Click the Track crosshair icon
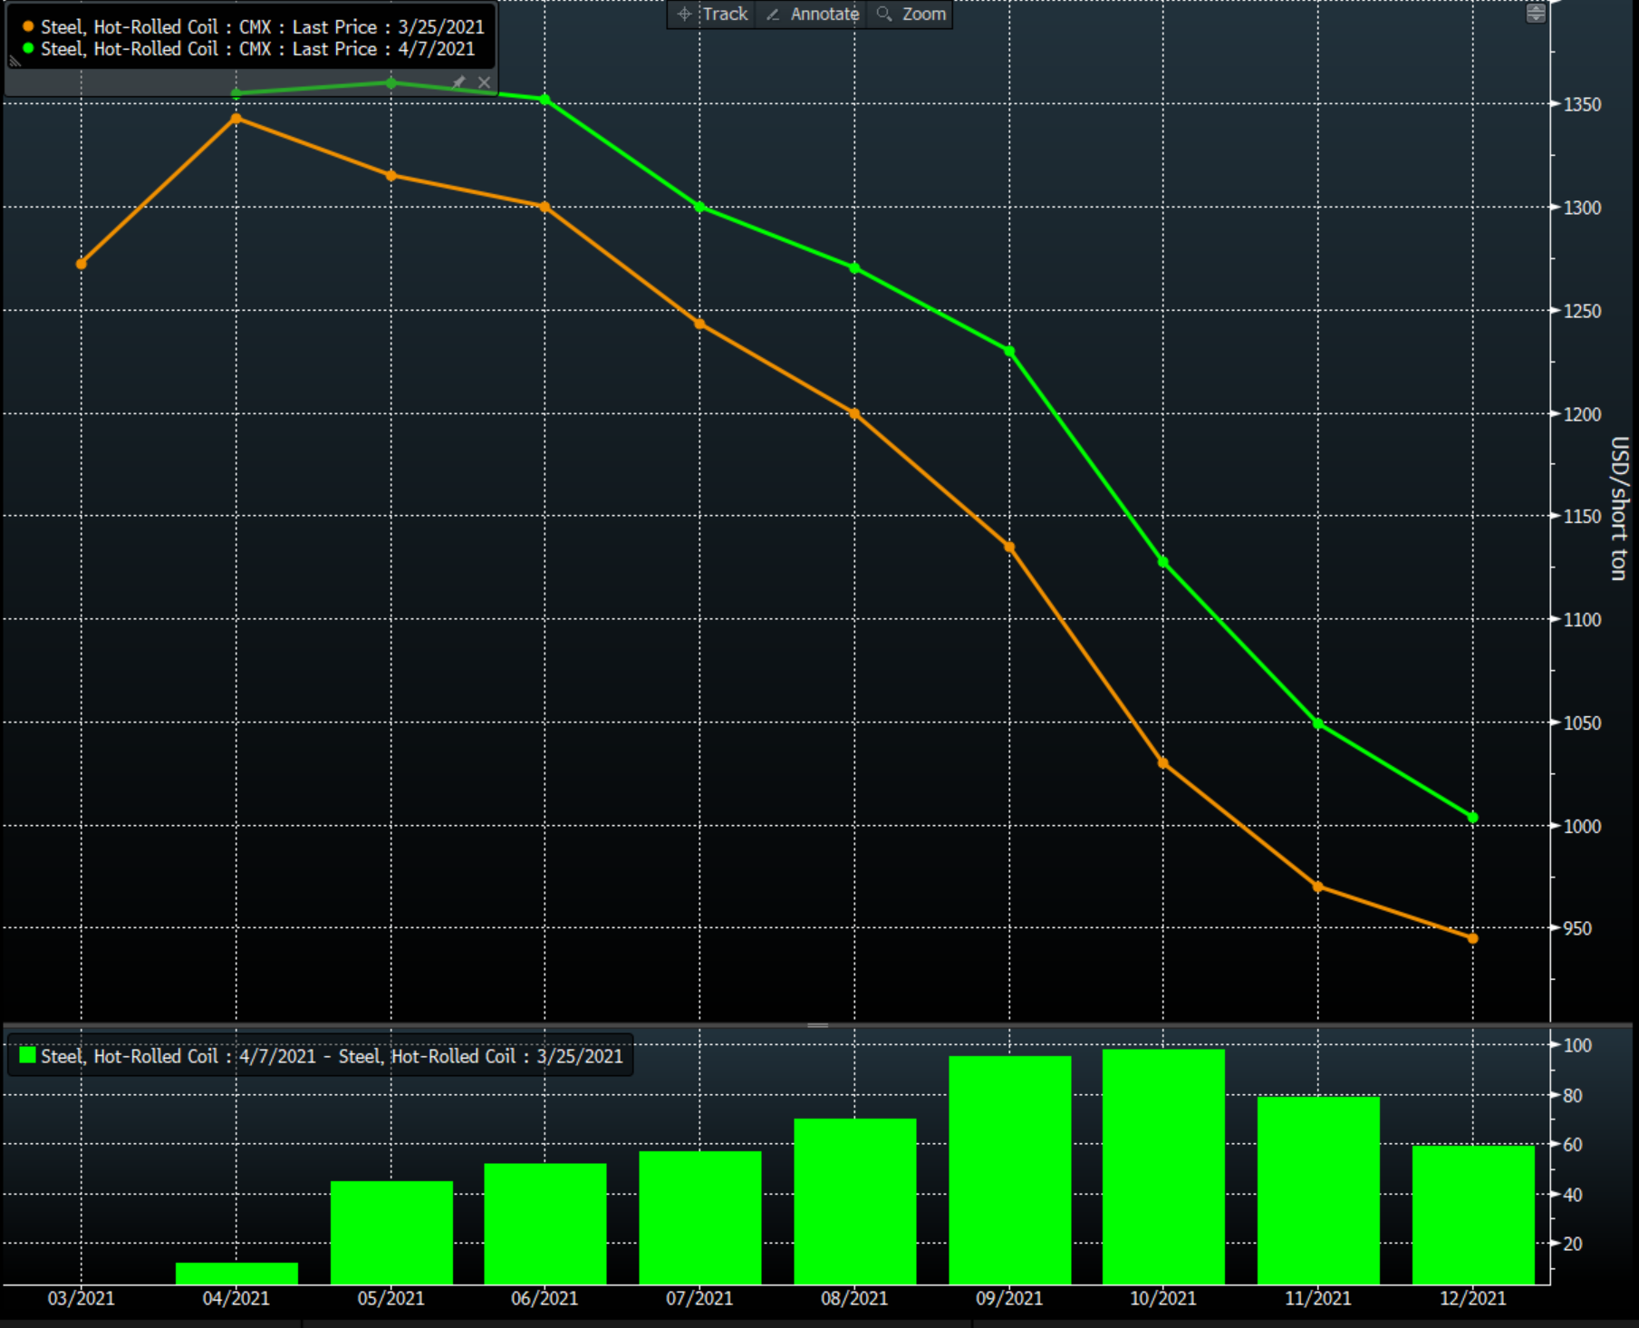This screenshot has width=1639, height=1328. [685, 14]
